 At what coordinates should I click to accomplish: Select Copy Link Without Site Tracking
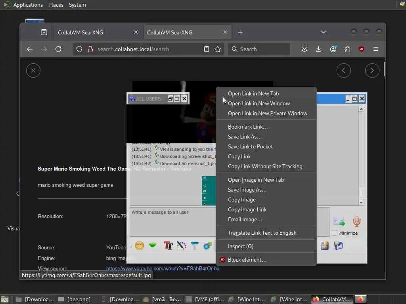tap(266, 166)
